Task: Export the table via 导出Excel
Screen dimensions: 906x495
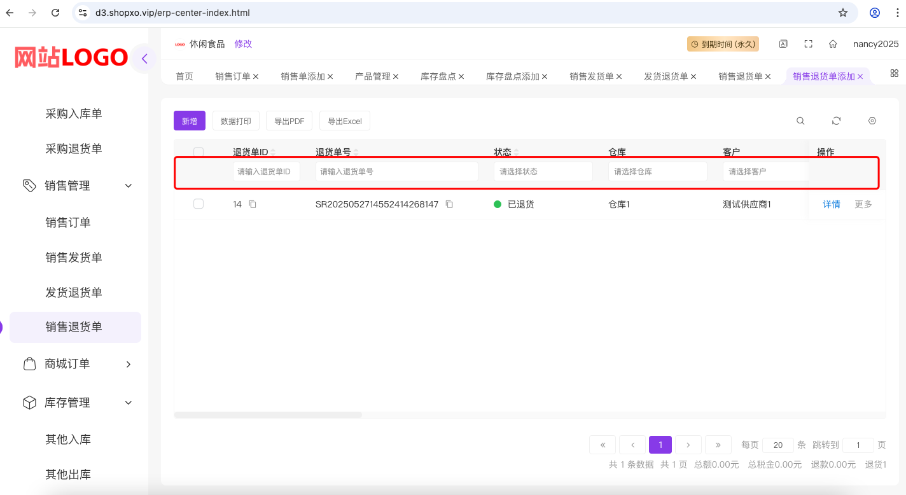Action: click(345, 121)
